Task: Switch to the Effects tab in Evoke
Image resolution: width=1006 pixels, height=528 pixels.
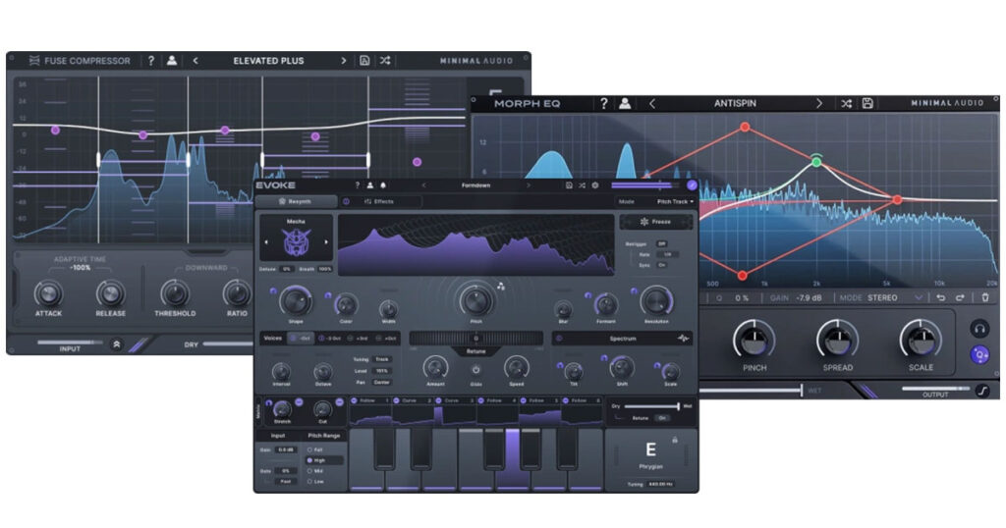Action: click(x=384, y=201)
